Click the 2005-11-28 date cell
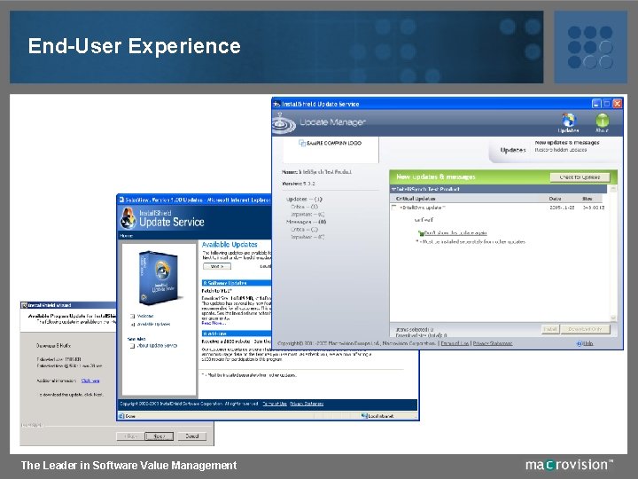638x479 pixels. [562, 208]
